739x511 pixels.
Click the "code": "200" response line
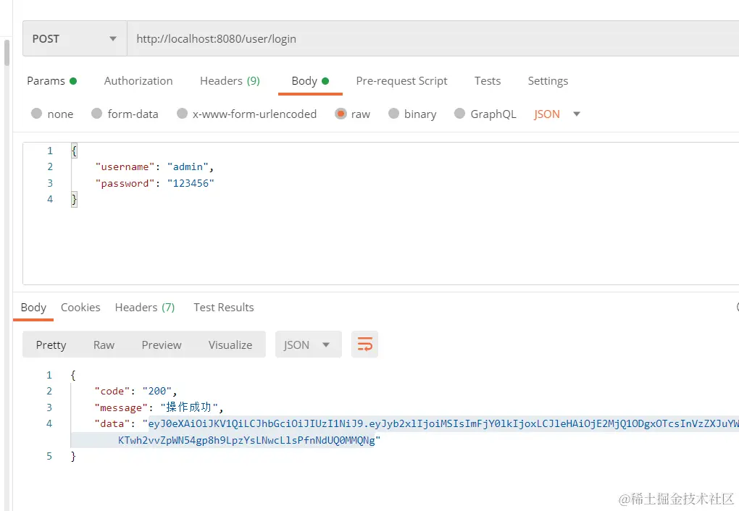[x=135, y=392]
